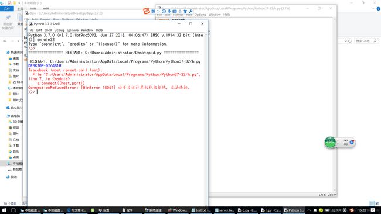Open Options menu in the h.py editor window

point(200,15)
